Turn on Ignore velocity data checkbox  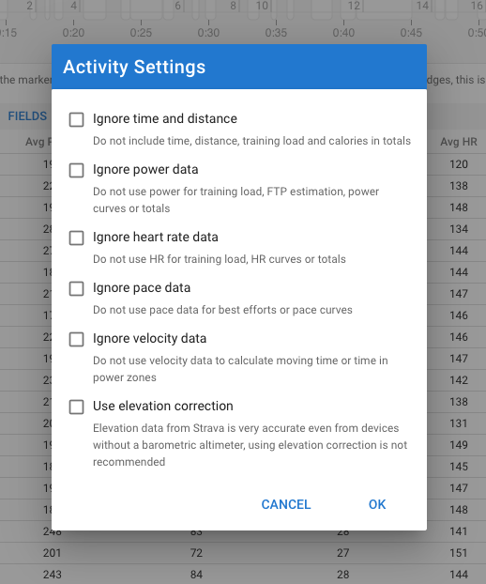coord(76,339)
